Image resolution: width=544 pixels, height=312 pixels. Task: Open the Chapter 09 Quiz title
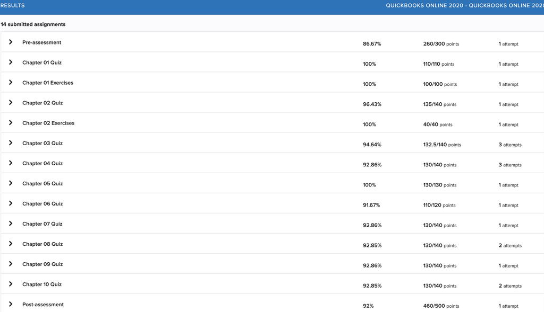click(42, 264)
